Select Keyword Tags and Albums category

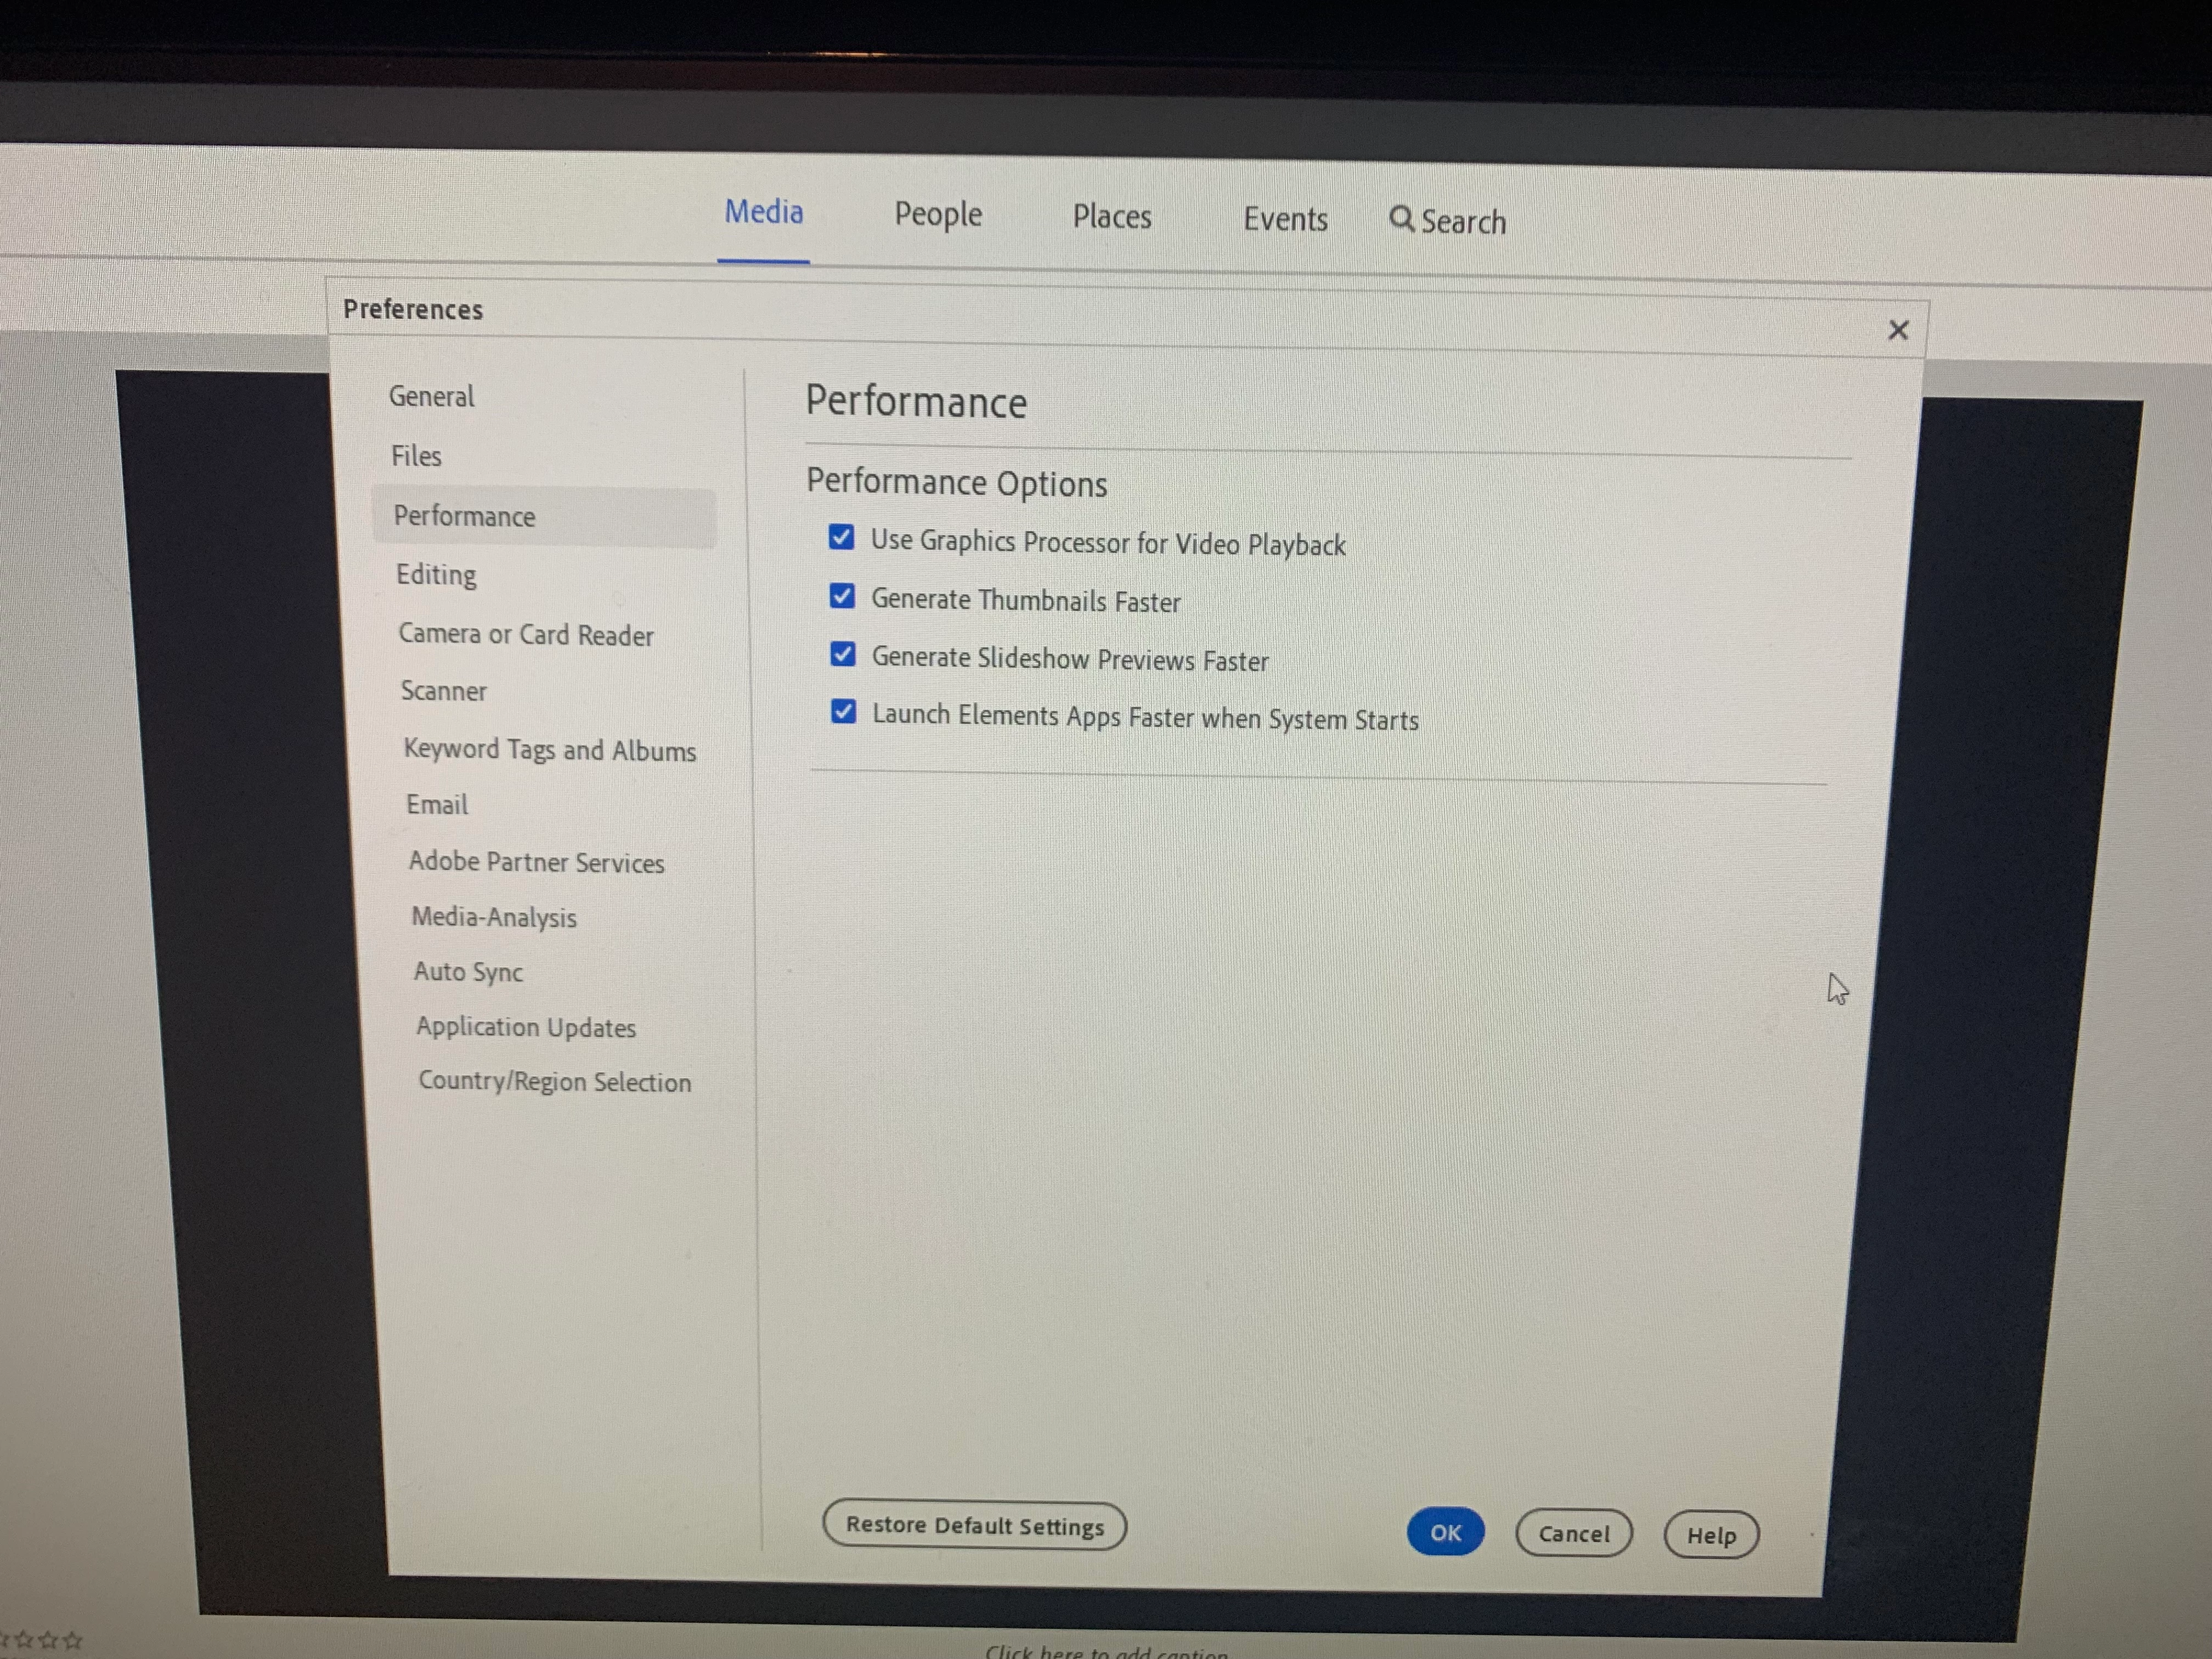(x=549, y=750)
